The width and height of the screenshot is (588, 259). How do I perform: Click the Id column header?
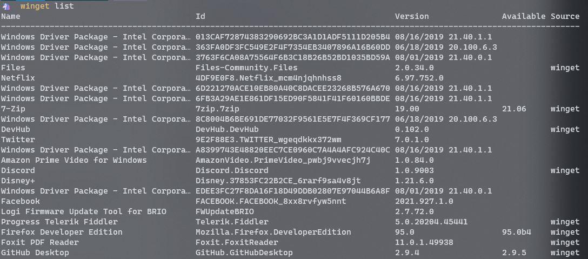click(x=200, y=16)
